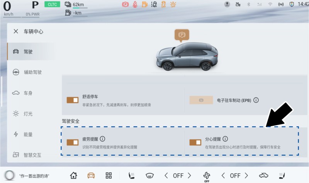This screenshot has height=183, width=309.
Task: Increase right temperature with right chevron
Action: point(246,175)
